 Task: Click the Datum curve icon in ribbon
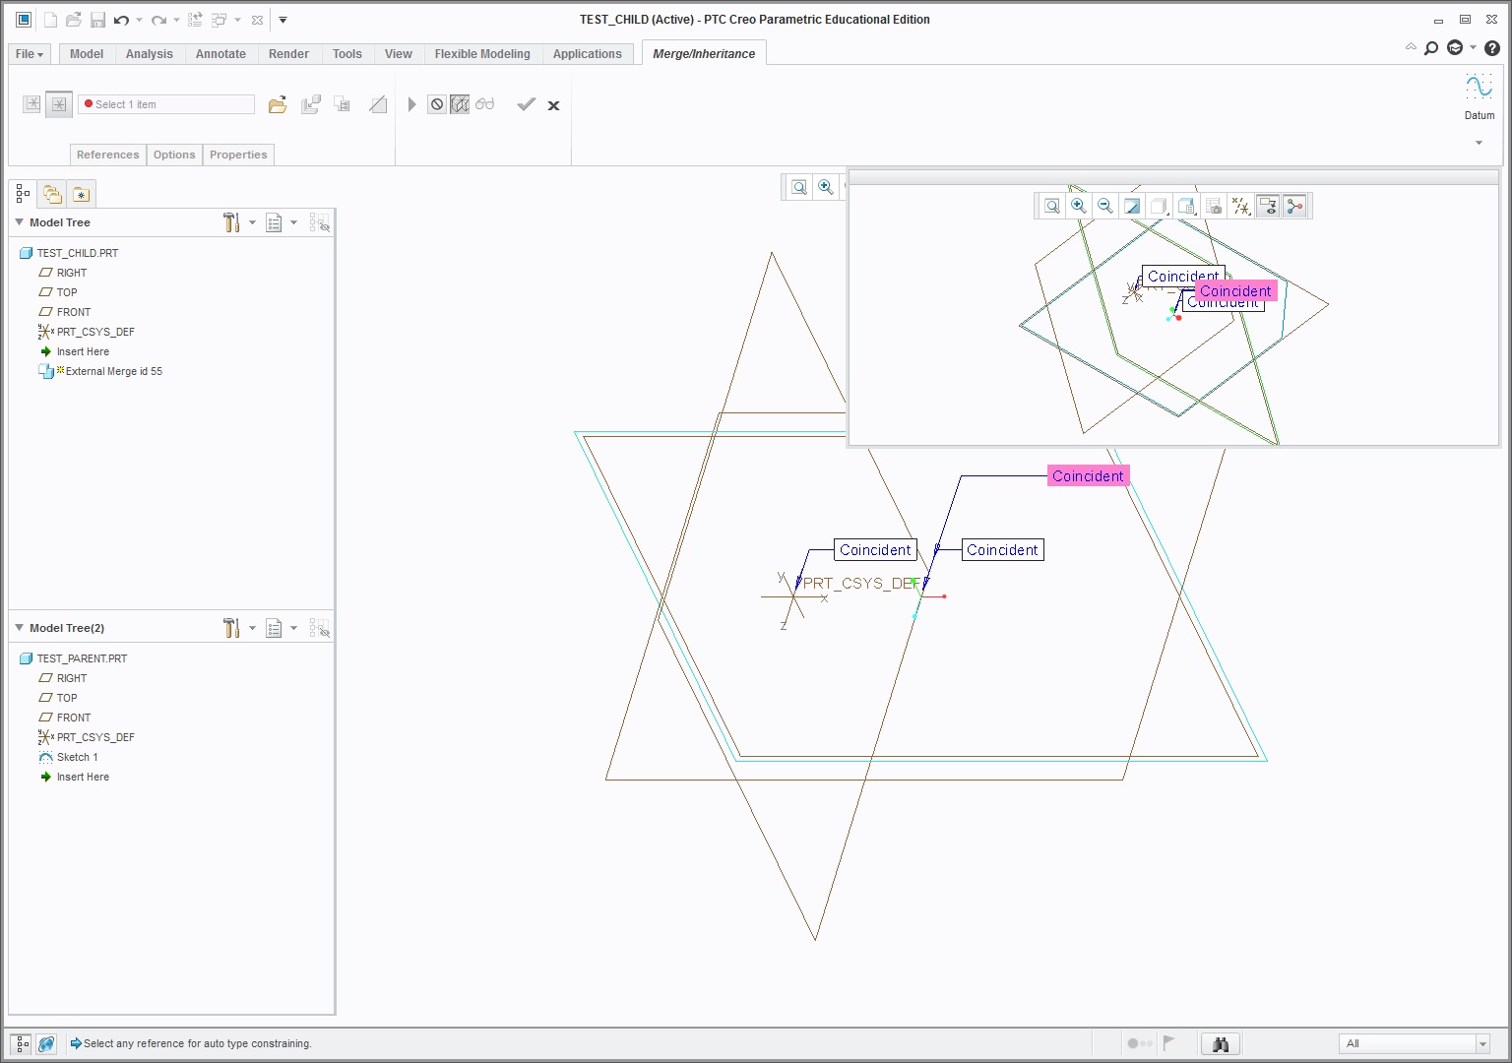[x=1479, y=88]
